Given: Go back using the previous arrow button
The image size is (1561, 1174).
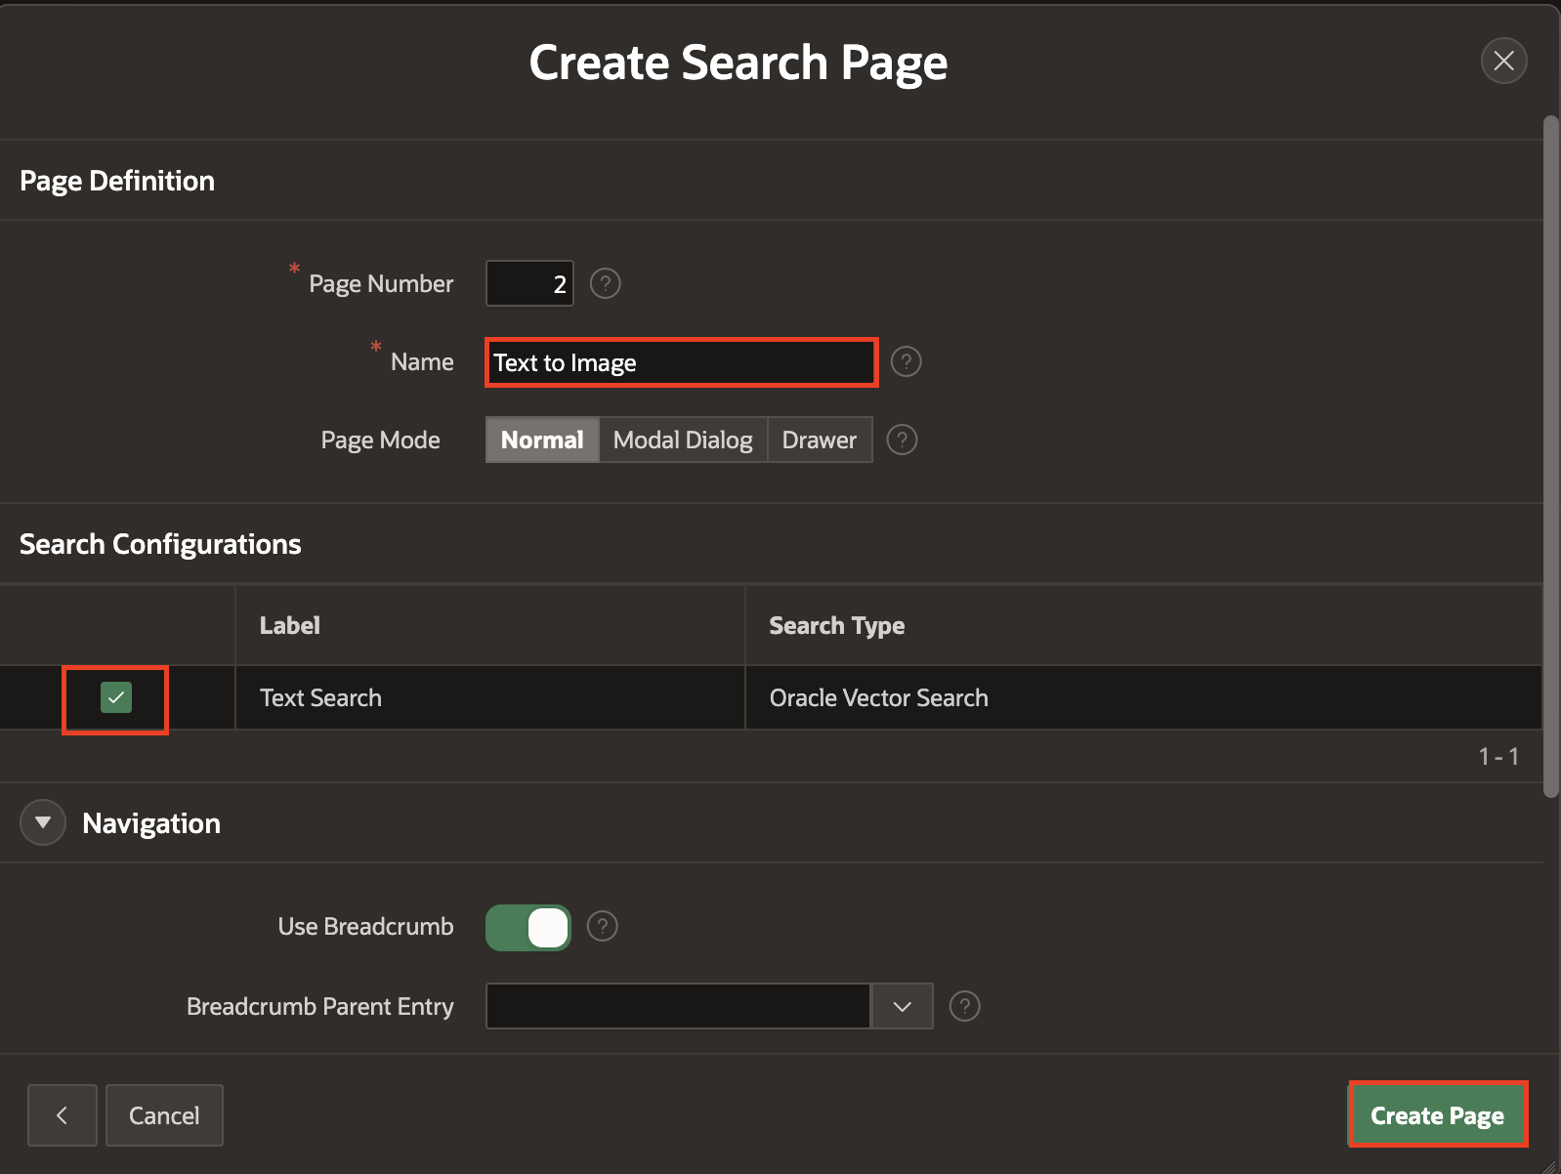Looking at the screenshot, I should [63, 1115].
